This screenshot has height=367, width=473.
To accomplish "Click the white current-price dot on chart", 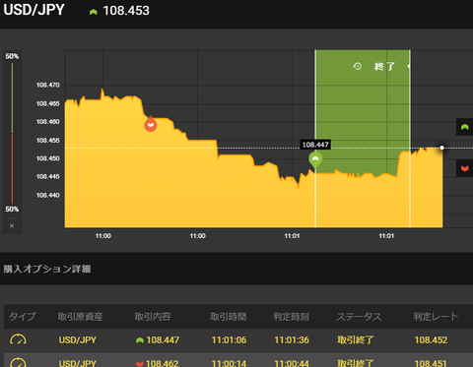I will [x=442, y=148].
